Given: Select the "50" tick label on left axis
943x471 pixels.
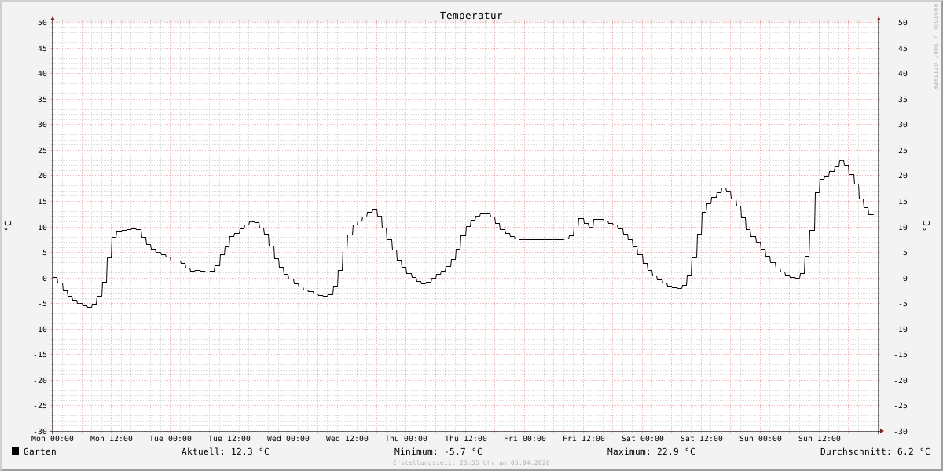Looking at the screenshot, I should pyautogui.click(x=42, y=23).
